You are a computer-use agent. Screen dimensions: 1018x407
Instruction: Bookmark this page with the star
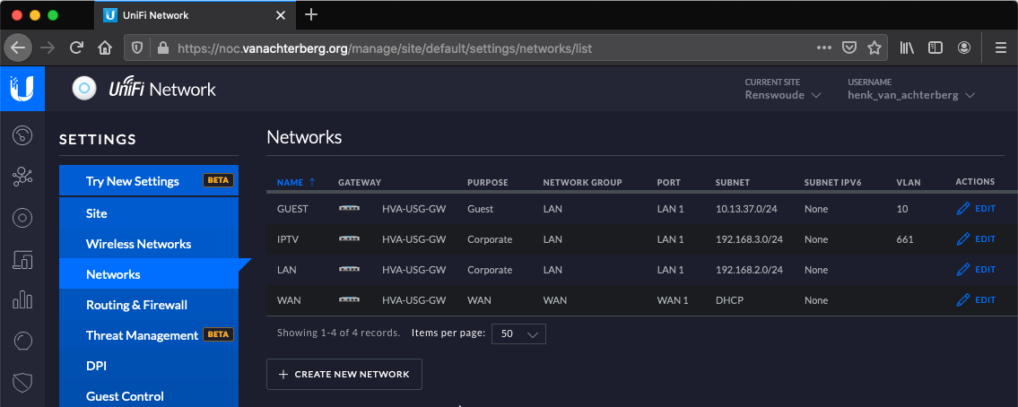pyautogui.click(x=874, y=48)
